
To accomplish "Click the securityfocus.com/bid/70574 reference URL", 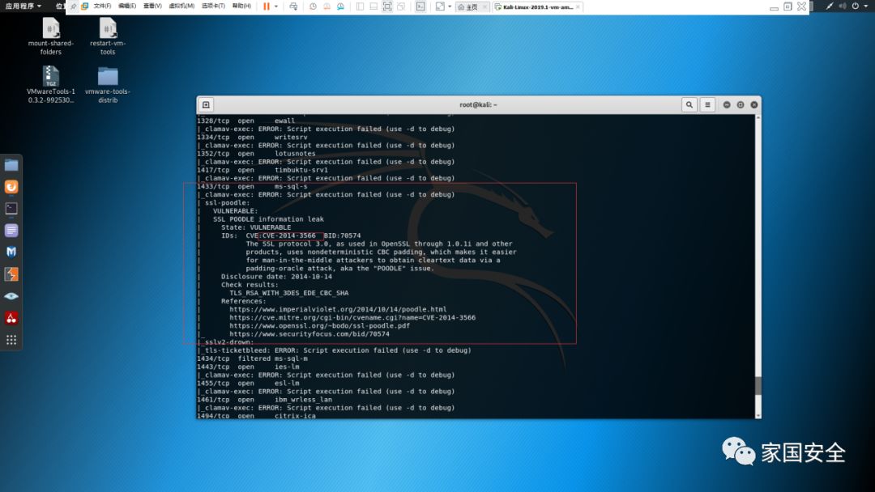I will click(x=309, y=334).
